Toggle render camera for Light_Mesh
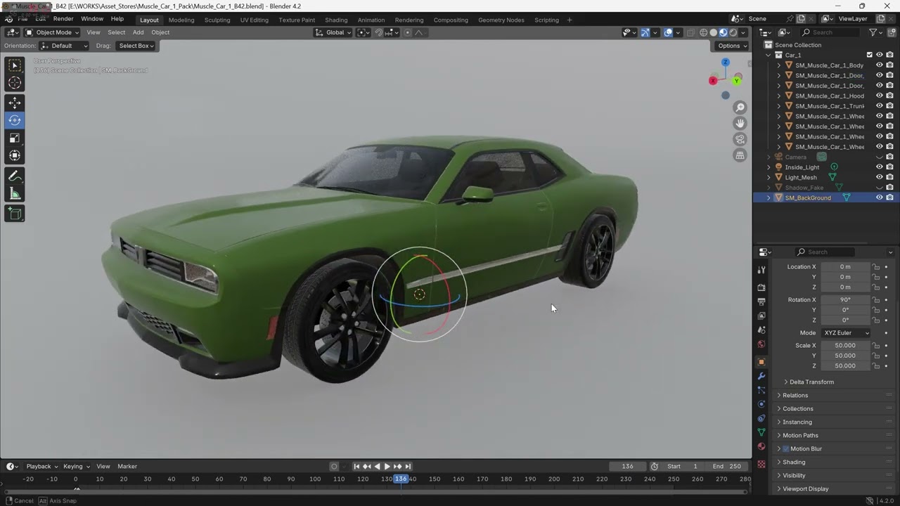The height and width of the screenshot is (506, 900). click(x=889, y=178)
